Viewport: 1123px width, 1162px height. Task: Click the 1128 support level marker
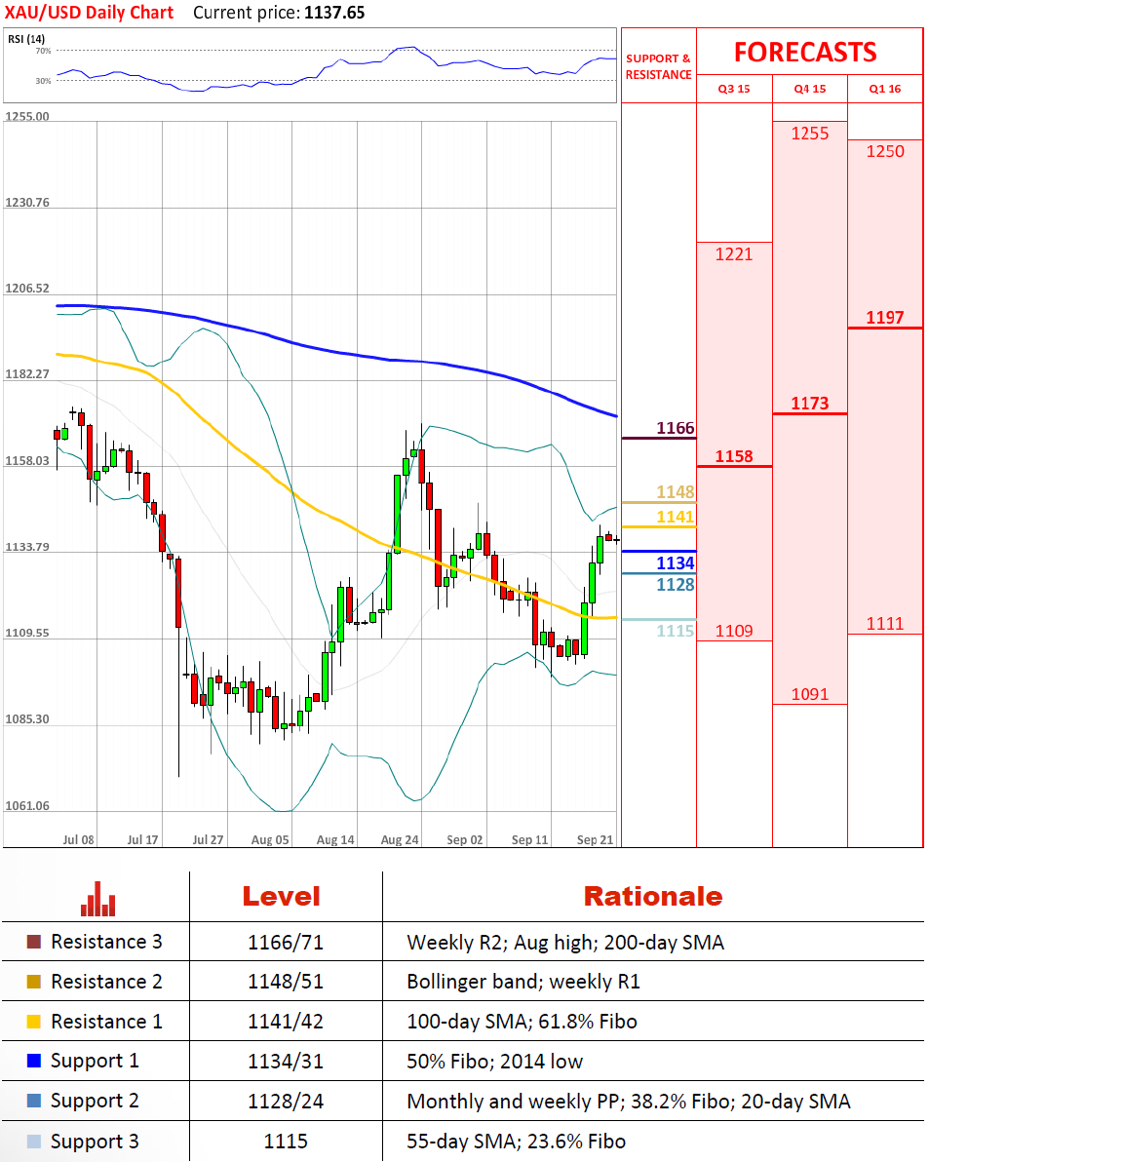[x=676, y=585]
